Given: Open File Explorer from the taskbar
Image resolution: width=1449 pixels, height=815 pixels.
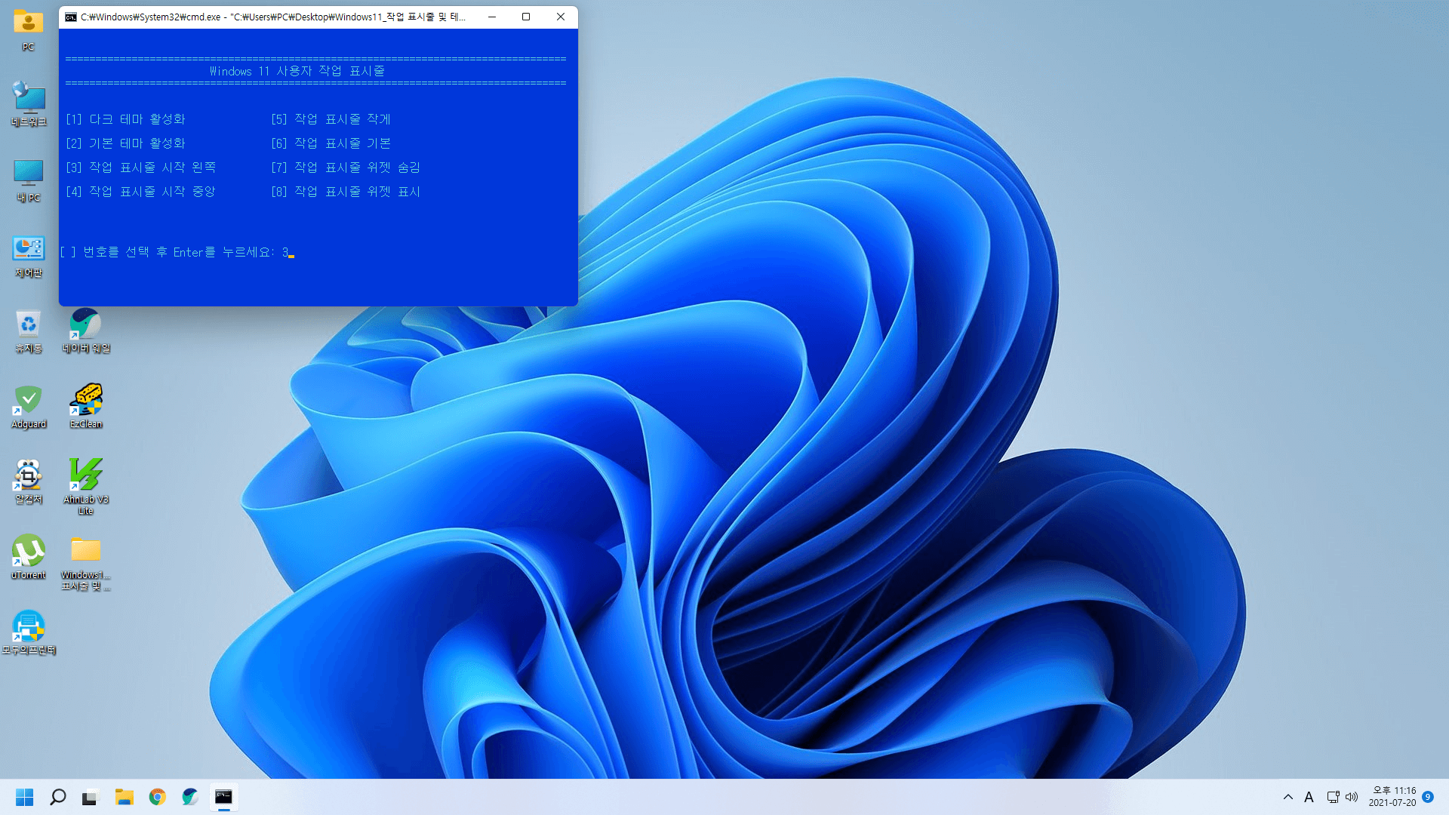Looking at the screenshot, I should [x=124, y=797].
